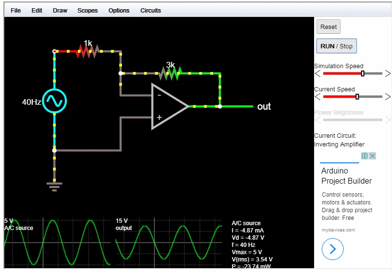Open the Arduino Project Builder ad link
The image size is (392, 274).
[x=347, y=176]
